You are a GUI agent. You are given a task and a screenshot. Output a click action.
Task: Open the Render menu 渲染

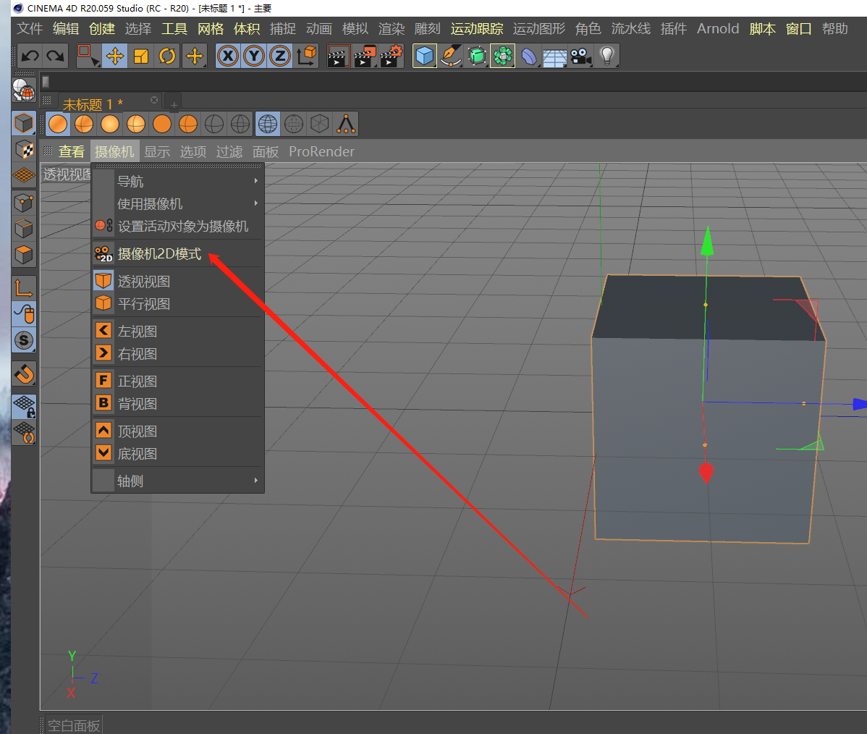pos(392,29)
